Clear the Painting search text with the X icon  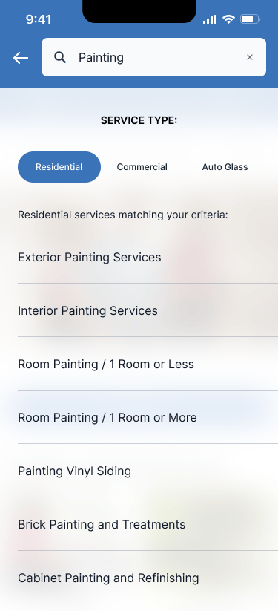point(250,57)
